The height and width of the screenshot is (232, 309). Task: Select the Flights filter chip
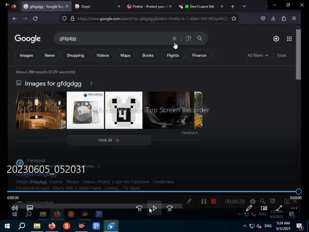[173, 56]
